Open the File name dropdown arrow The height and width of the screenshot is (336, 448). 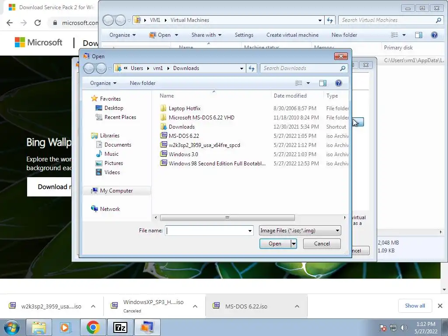tap(250, 231)
